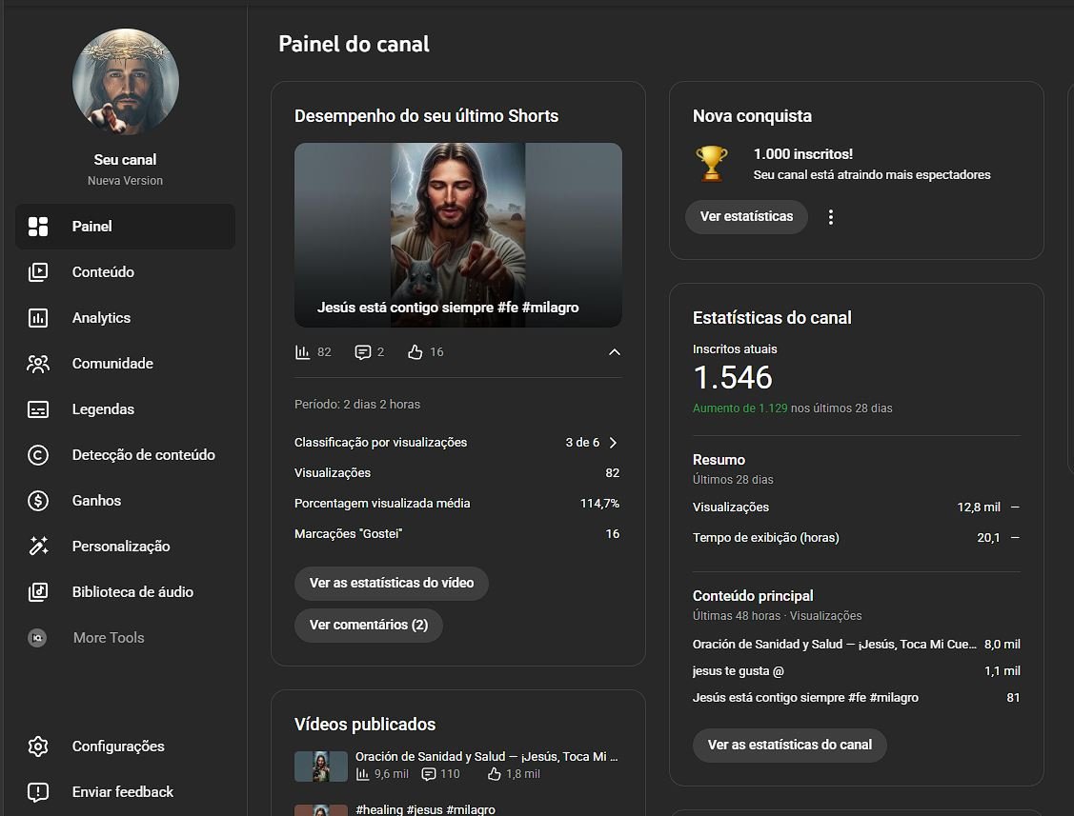1074x816 pixels.
Task: Click the 1.000 inscritos! achievement text
Action: pos(802,154)
